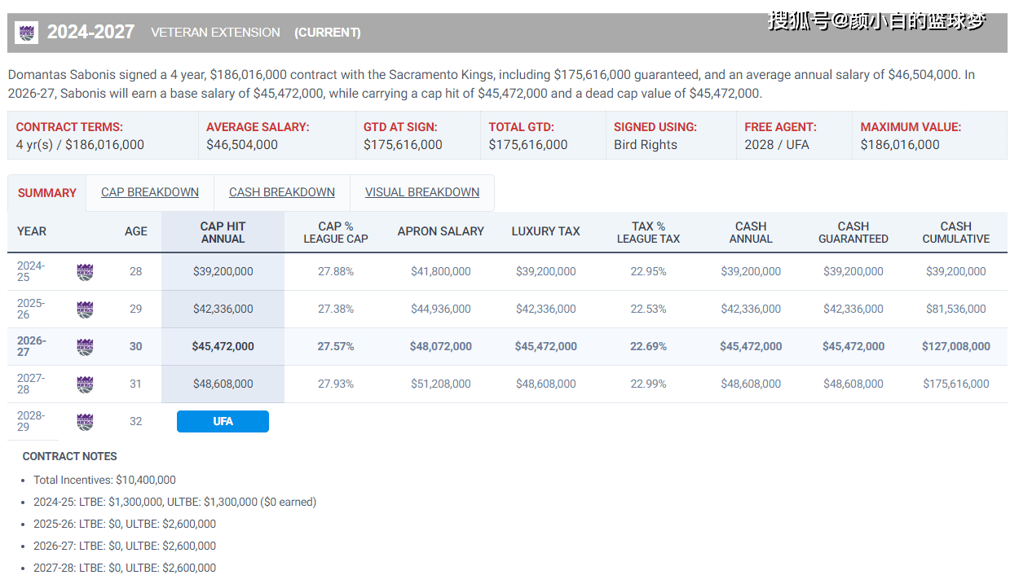Viewport: 1010px width, 575px height.
Task: Click the Contract Notes heading
Action: tap(69, 456)
